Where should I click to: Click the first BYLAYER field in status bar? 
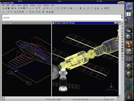click(x=77, y=100)
